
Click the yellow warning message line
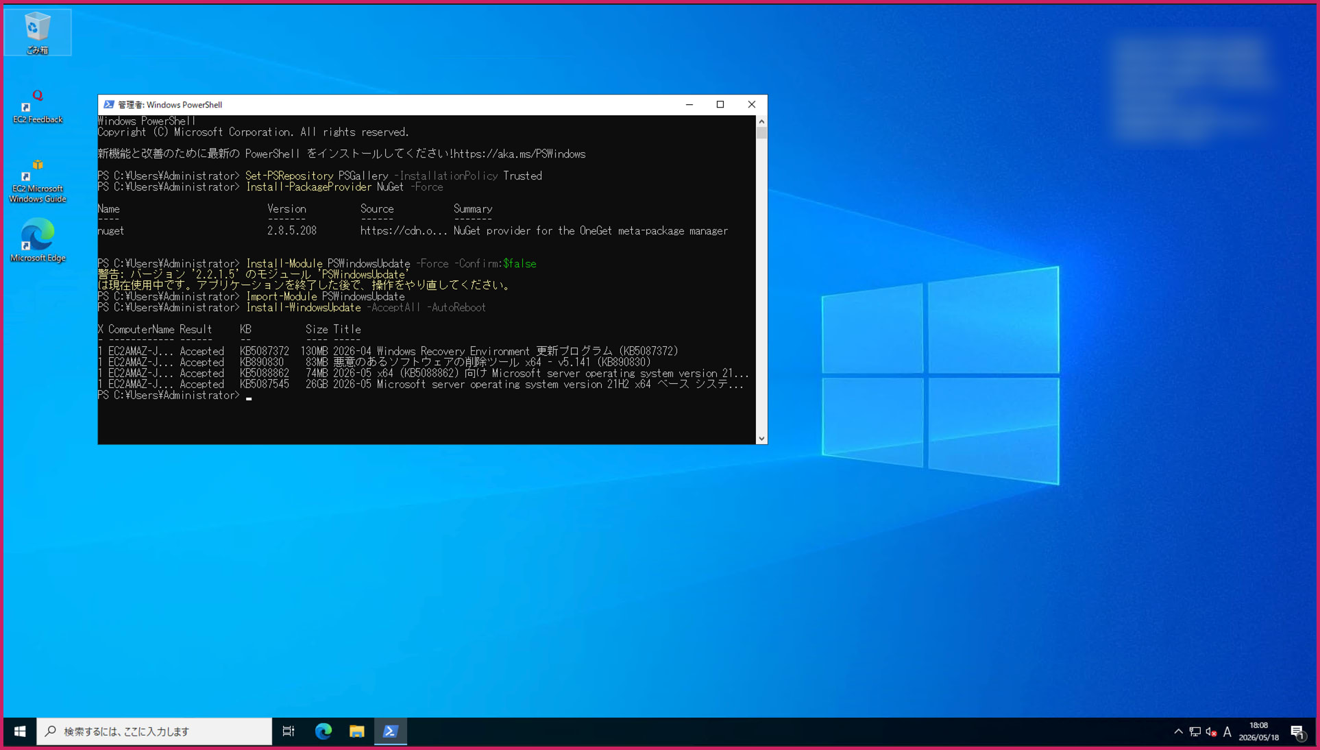[x=304, y=280]
